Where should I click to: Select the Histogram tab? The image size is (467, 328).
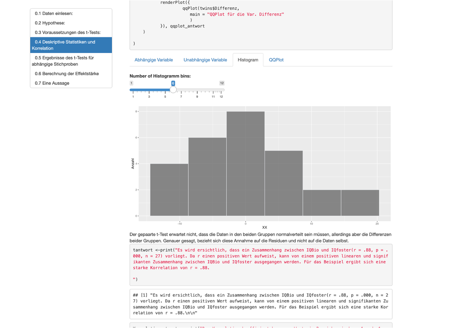248,60
